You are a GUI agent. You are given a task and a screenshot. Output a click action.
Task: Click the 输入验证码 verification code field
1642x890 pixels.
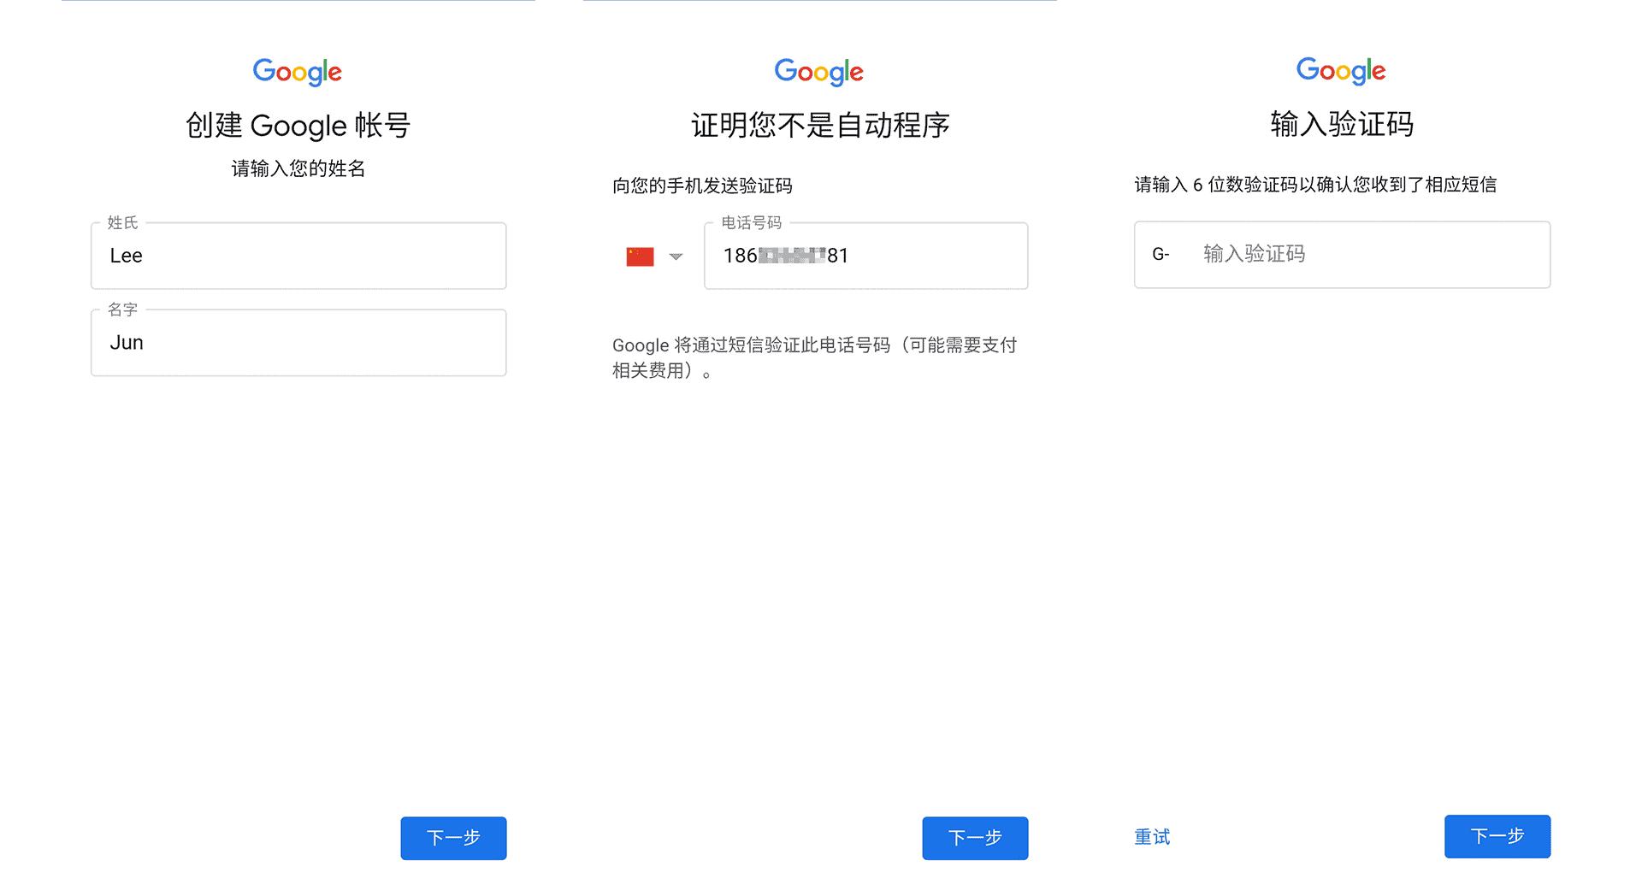pyautogui.click(x=1334, y=254)
